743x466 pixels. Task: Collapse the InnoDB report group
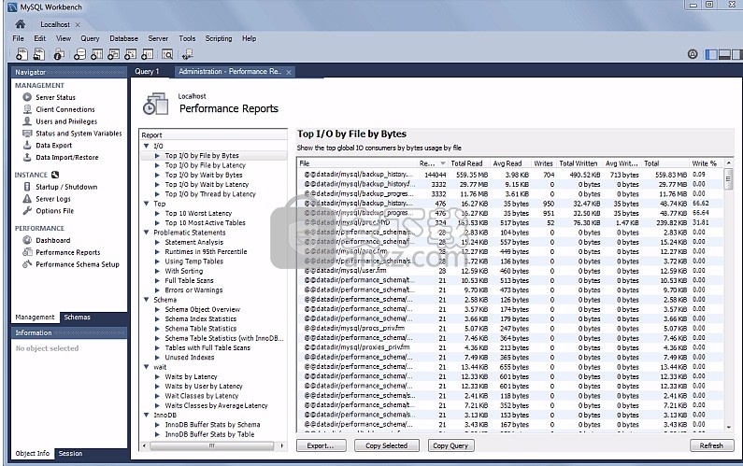[147, 415]
